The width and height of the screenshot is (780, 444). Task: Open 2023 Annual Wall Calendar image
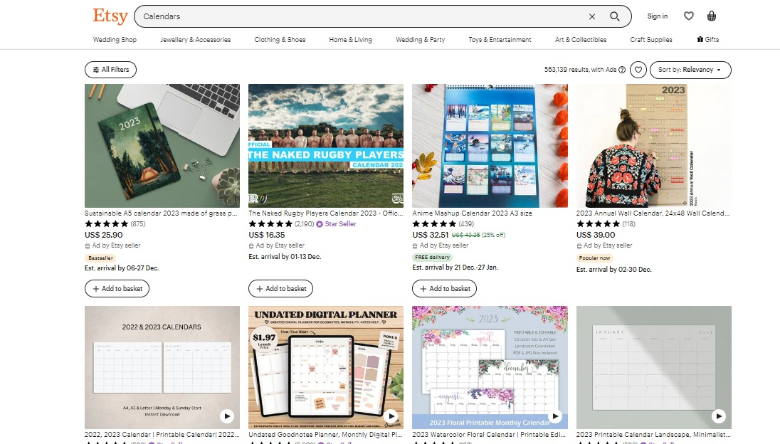[x=653, y=146]
